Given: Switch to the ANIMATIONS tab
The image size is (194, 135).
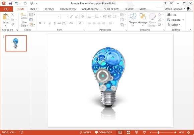Looking at the screenshot, I should (x=90, y=9).
